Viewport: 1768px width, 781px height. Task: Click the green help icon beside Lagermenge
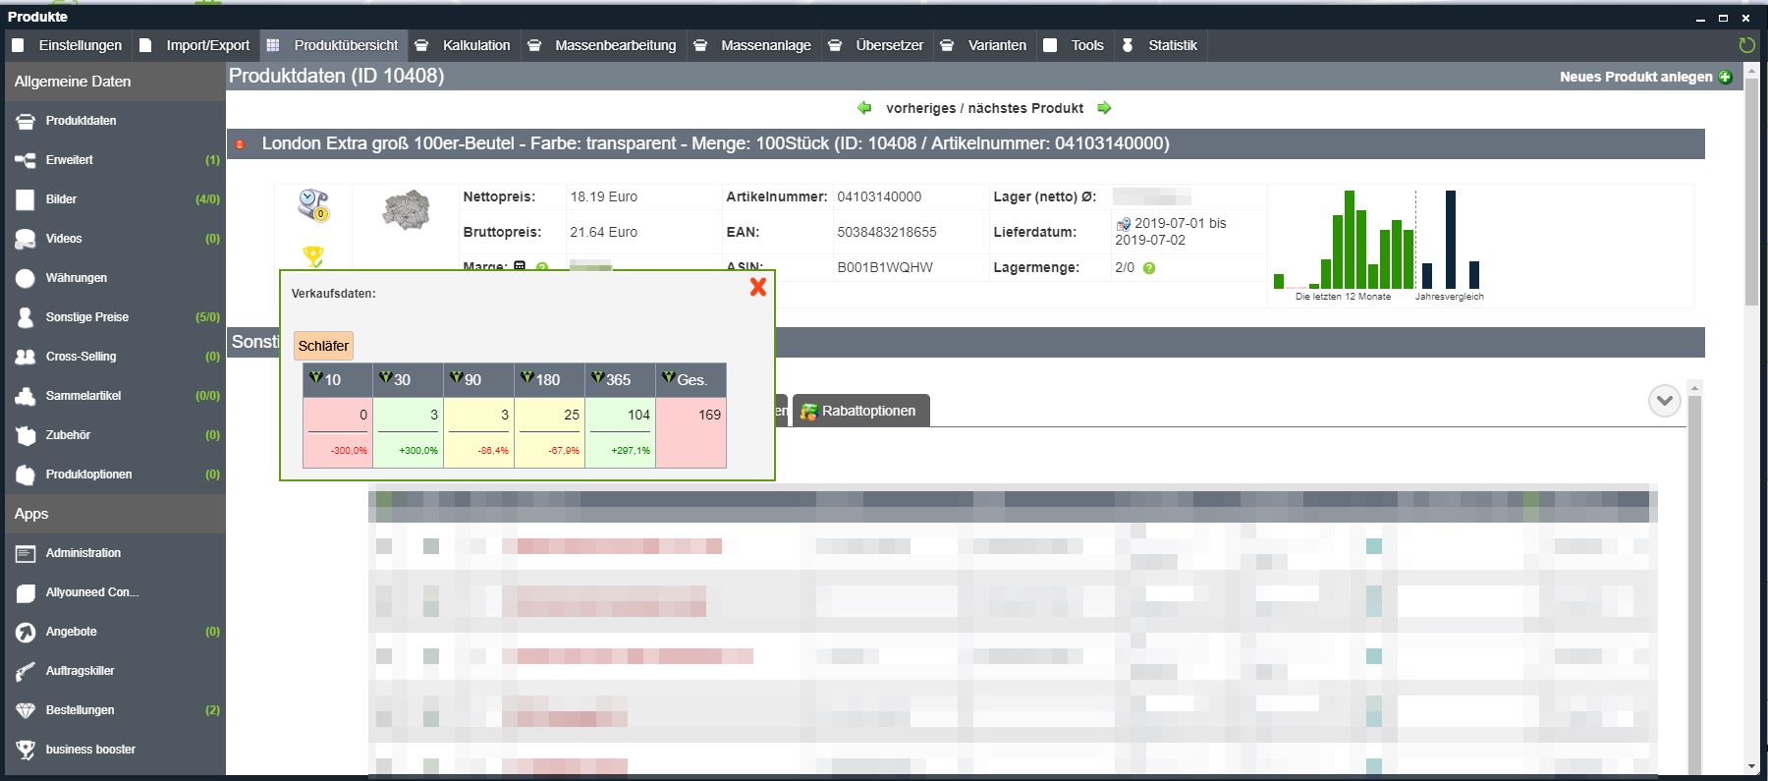1149,268
